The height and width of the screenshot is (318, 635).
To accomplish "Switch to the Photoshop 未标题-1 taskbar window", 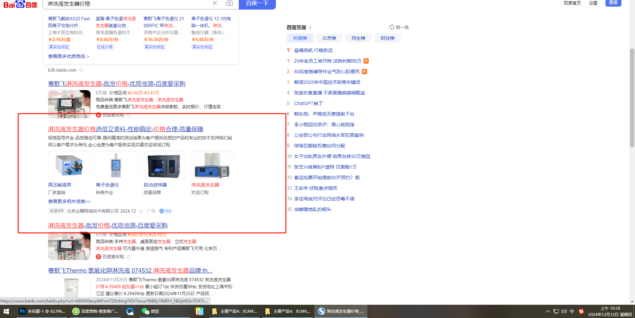I will 42,311.
